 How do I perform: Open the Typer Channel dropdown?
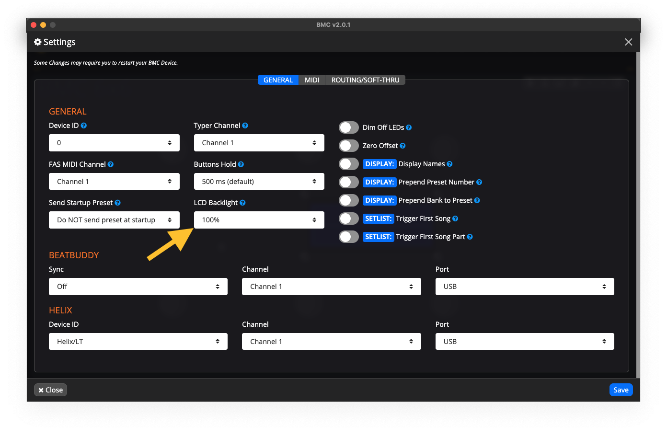pyautogui.click(x=259, y=143)
